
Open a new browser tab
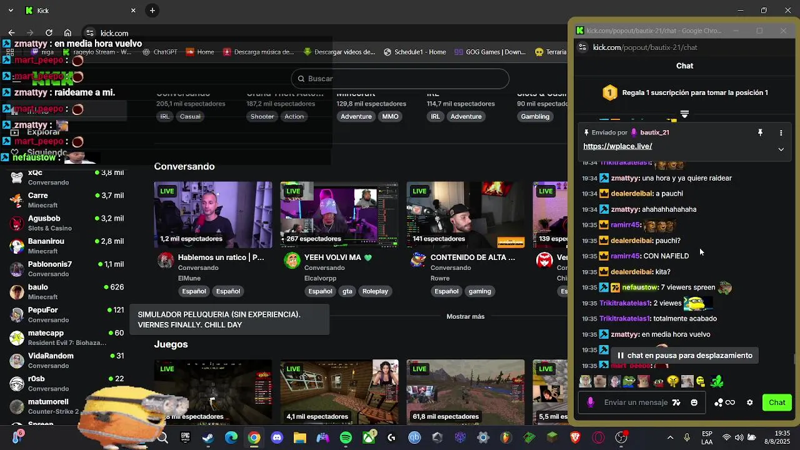(152, 11)
